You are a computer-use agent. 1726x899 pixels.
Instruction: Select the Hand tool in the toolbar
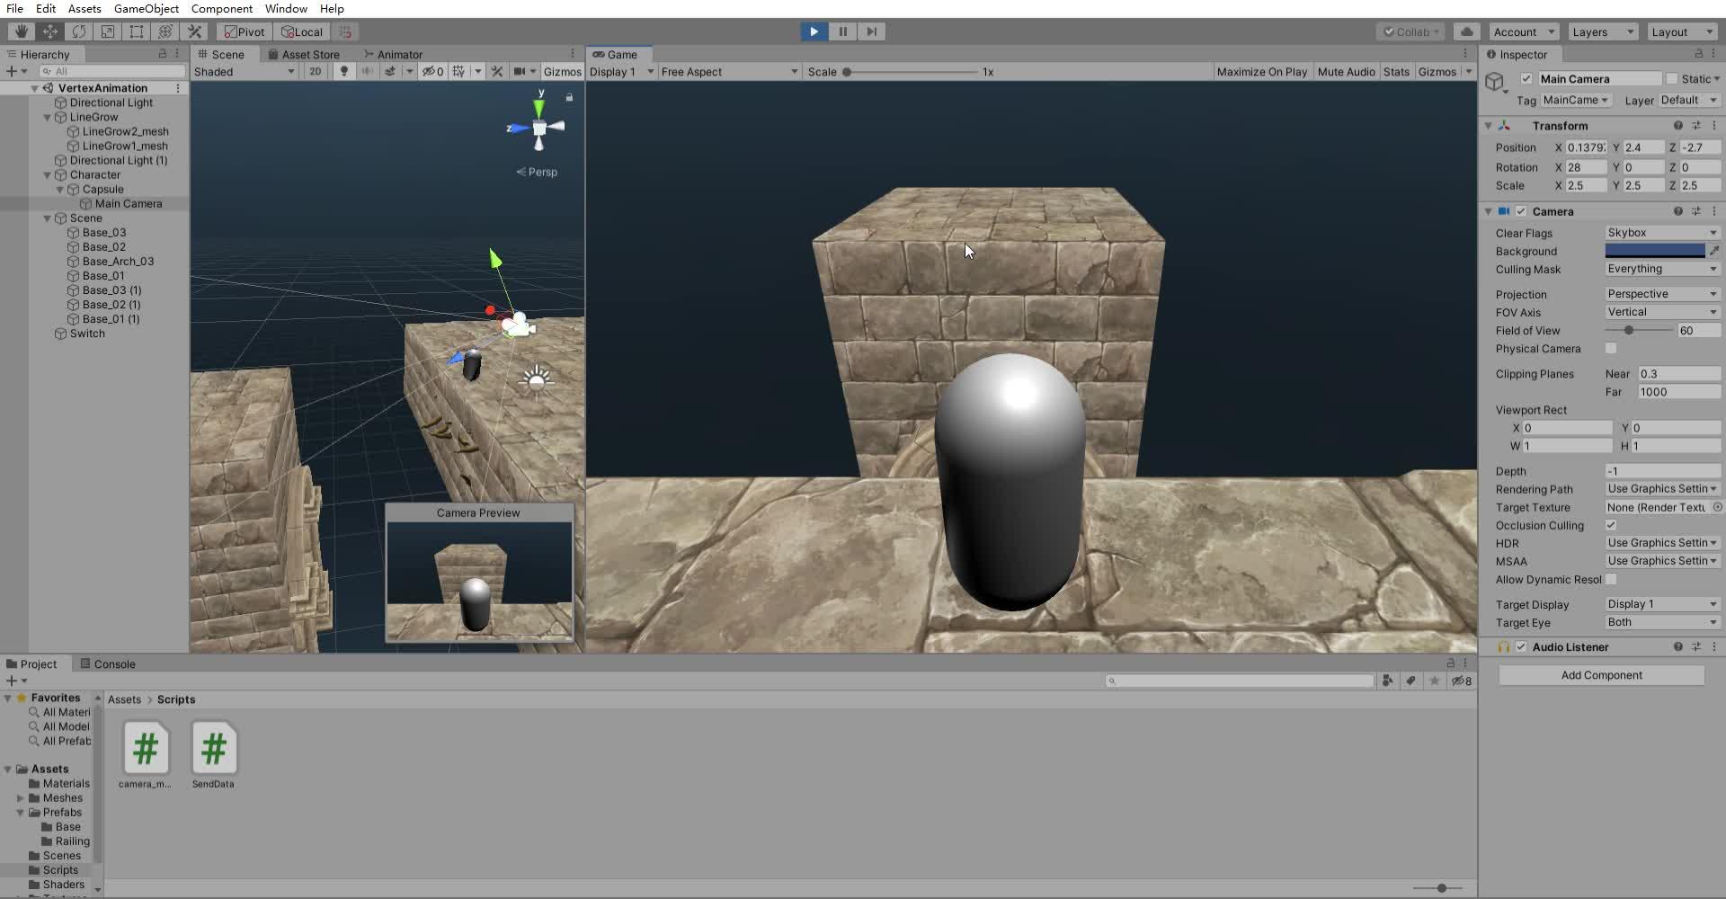coord(20,31)
